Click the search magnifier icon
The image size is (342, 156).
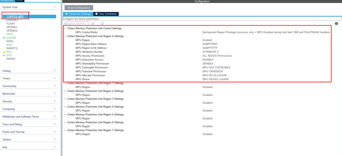pos(65,24)
